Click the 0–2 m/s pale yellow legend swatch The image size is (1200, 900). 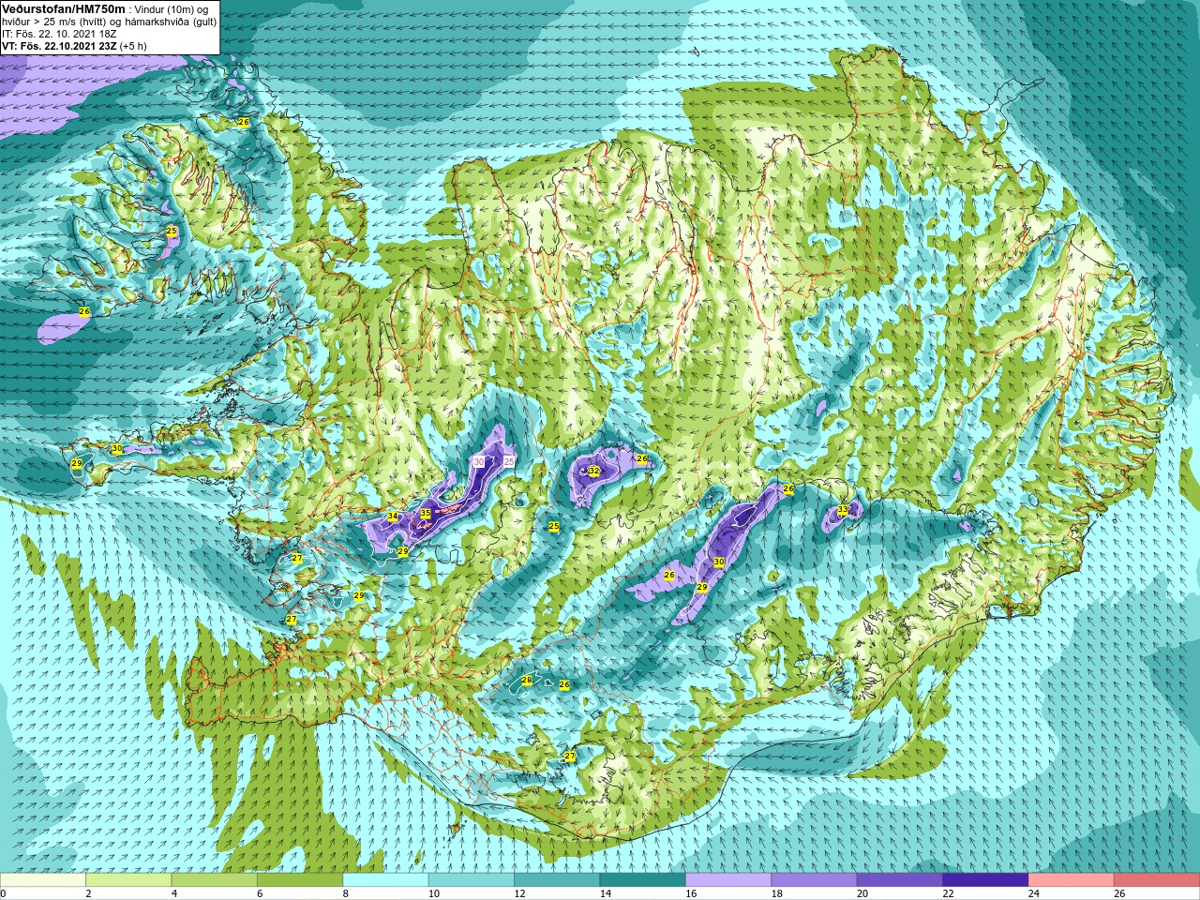(43, 880)
